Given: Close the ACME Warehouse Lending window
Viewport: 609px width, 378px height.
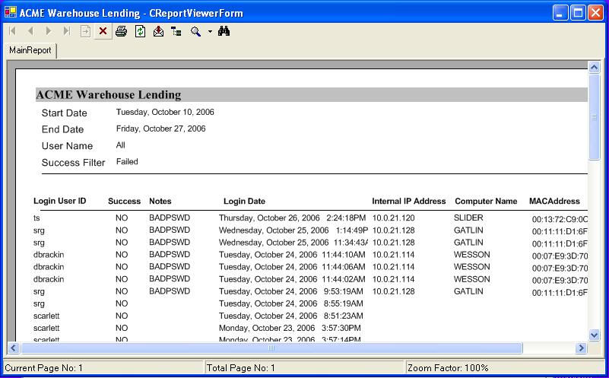Looking at the screenshot, I should pyautogui.click(x=595, y=13).
